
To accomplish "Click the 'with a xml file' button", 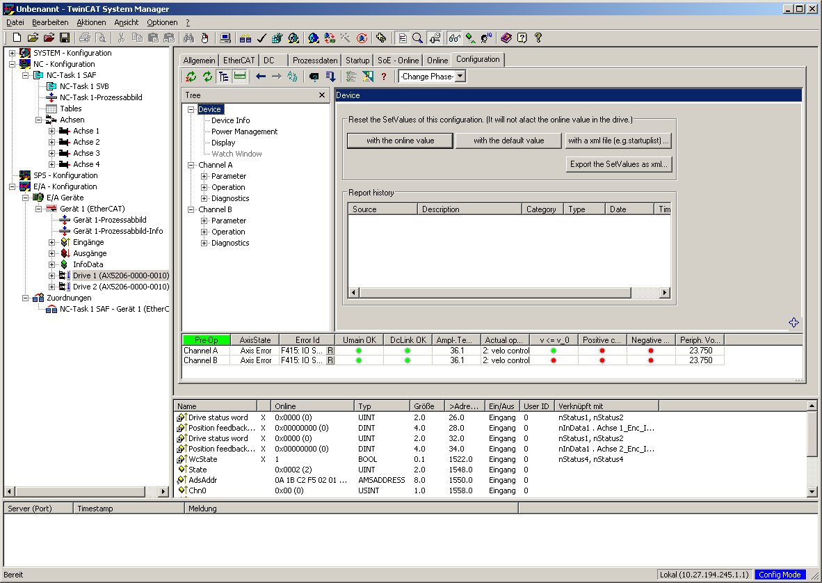I will pos(619,141).
